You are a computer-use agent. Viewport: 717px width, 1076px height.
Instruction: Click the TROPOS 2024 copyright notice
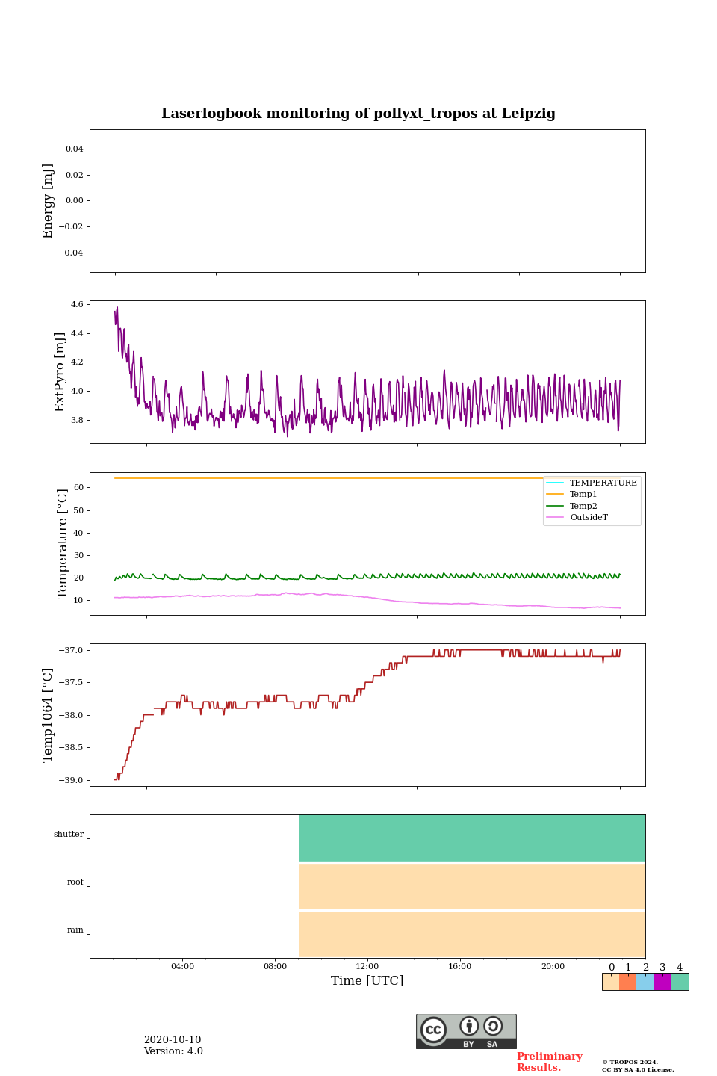tap(637, 1066)
